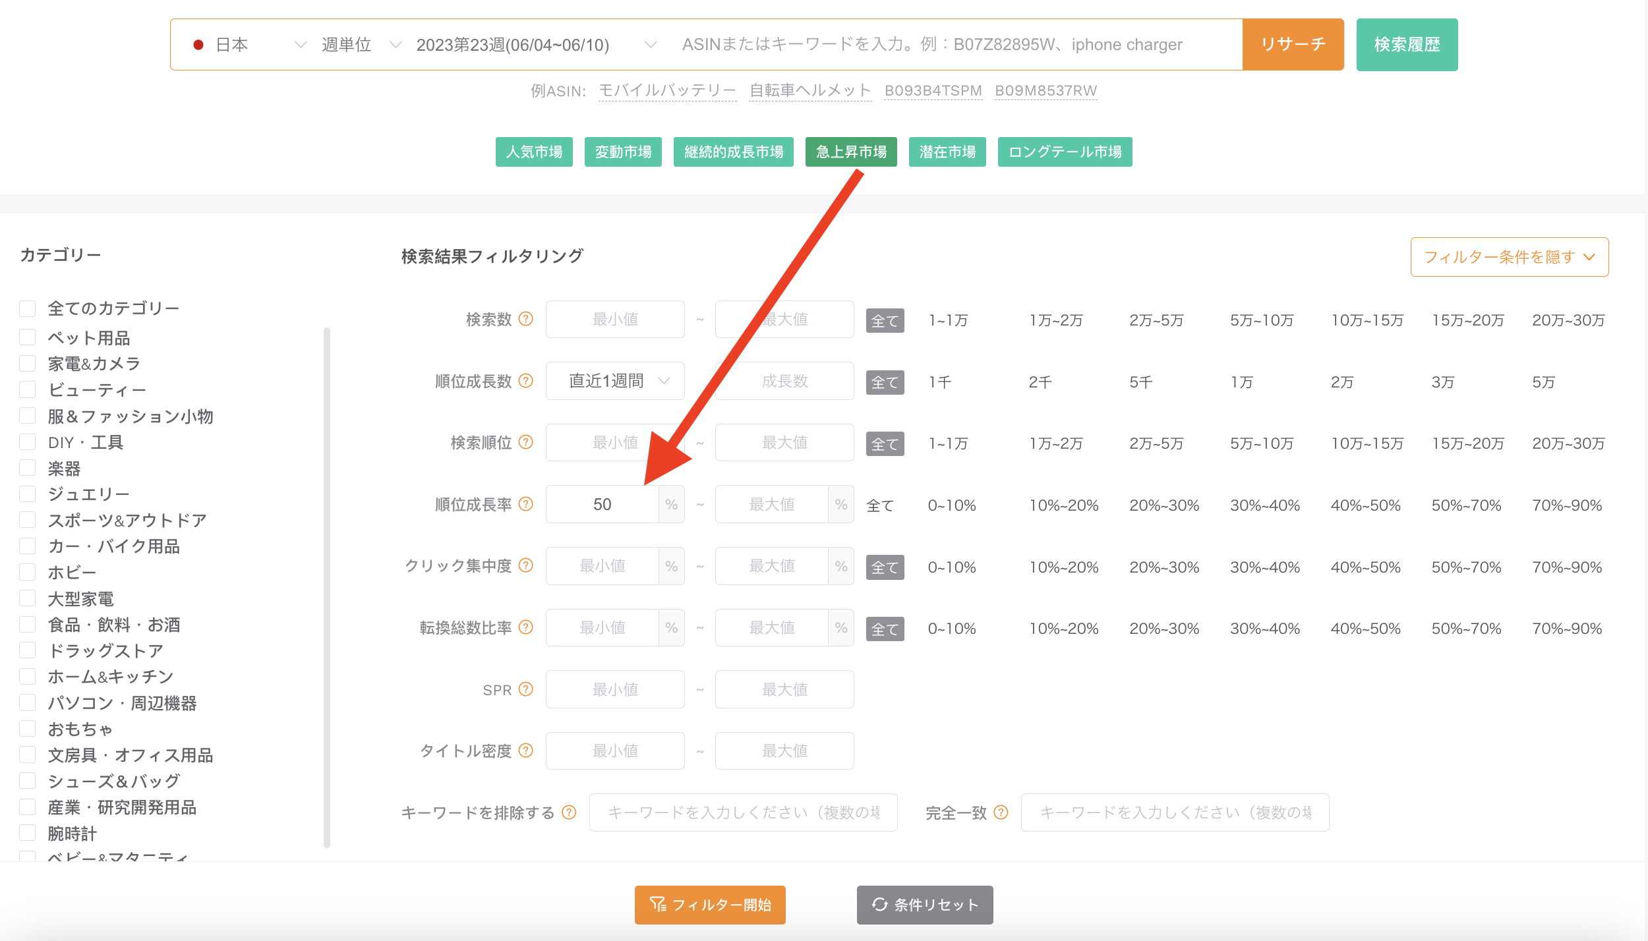The width and height of the screenshot is (1648, 941).
Task: Click the フィルター開始 button
Action: (710, 905)
